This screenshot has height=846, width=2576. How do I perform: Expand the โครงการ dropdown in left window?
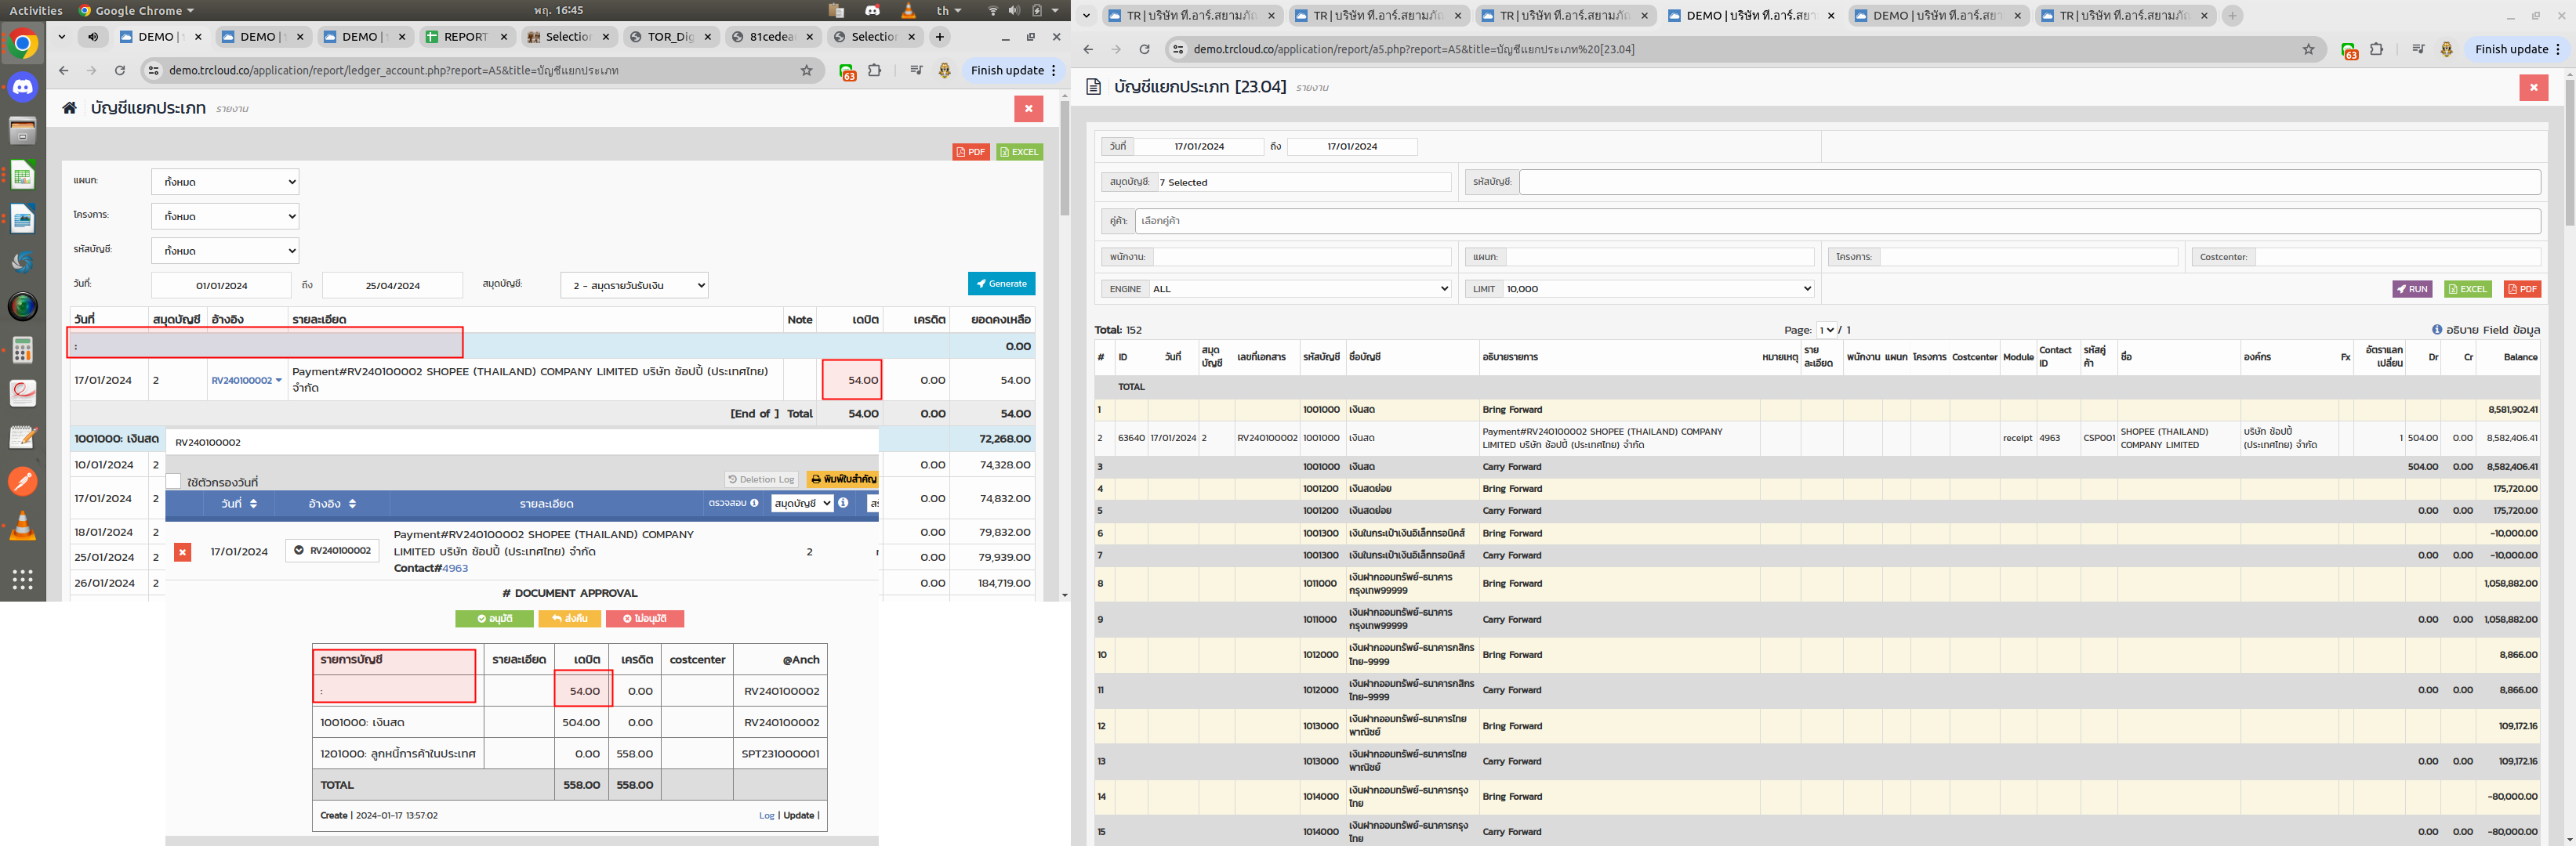pyautogui.click(x=225, y=215)
